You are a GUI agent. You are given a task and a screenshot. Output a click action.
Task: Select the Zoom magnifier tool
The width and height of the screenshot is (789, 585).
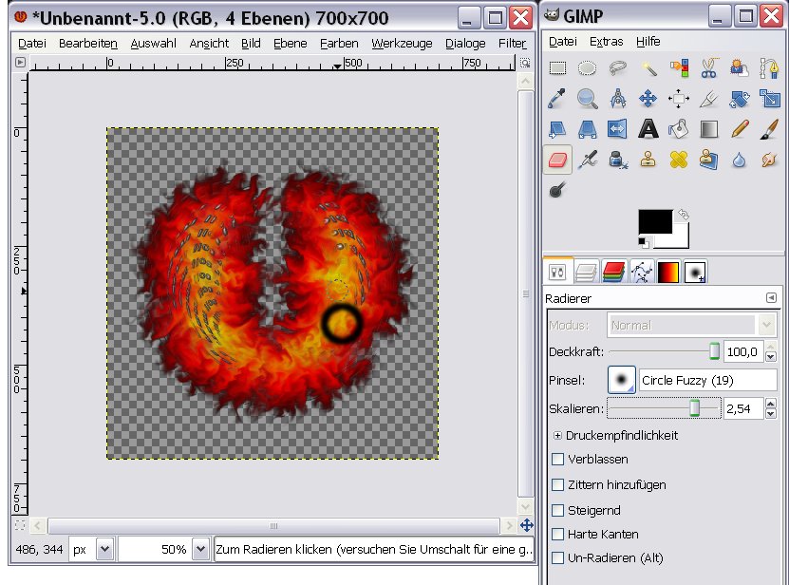(x=587, y=99)
